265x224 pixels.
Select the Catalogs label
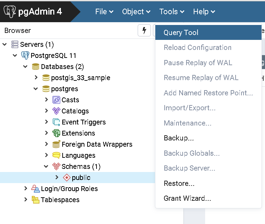[75, 111]
